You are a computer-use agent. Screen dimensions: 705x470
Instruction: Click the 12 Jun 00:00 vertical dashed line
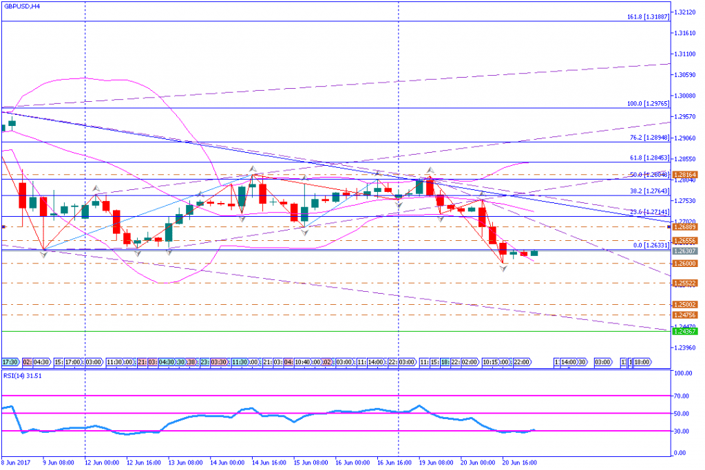pos(85,206)
